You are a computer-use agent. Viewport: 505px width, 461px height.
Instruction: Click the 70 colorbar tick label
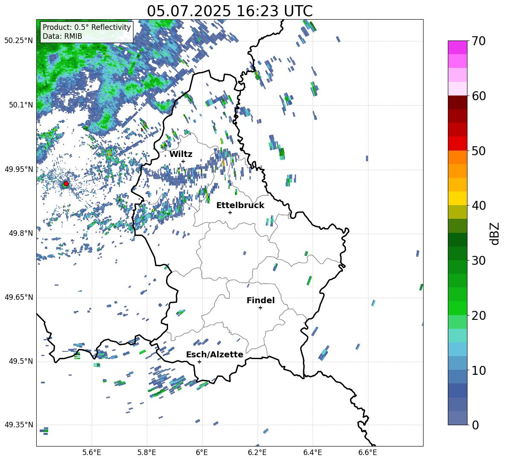point(479,41)
